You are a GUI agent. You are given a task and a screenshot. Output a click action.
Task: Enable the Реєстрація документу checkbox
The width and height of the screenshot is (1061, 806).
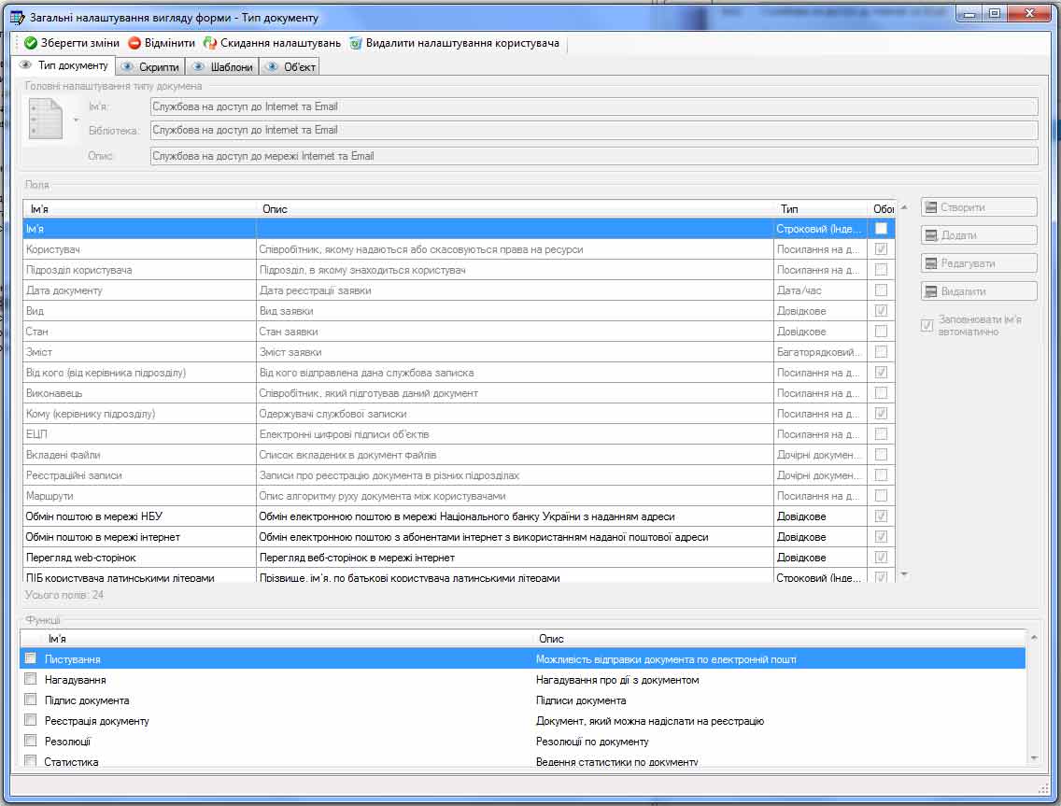click(x=31, y=719)
